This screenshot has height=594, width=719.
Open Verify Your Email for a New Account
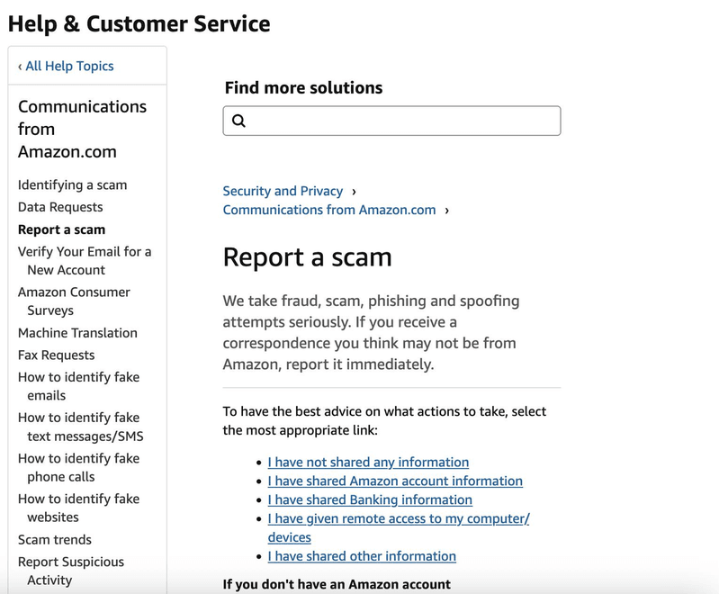pos(85,260)
